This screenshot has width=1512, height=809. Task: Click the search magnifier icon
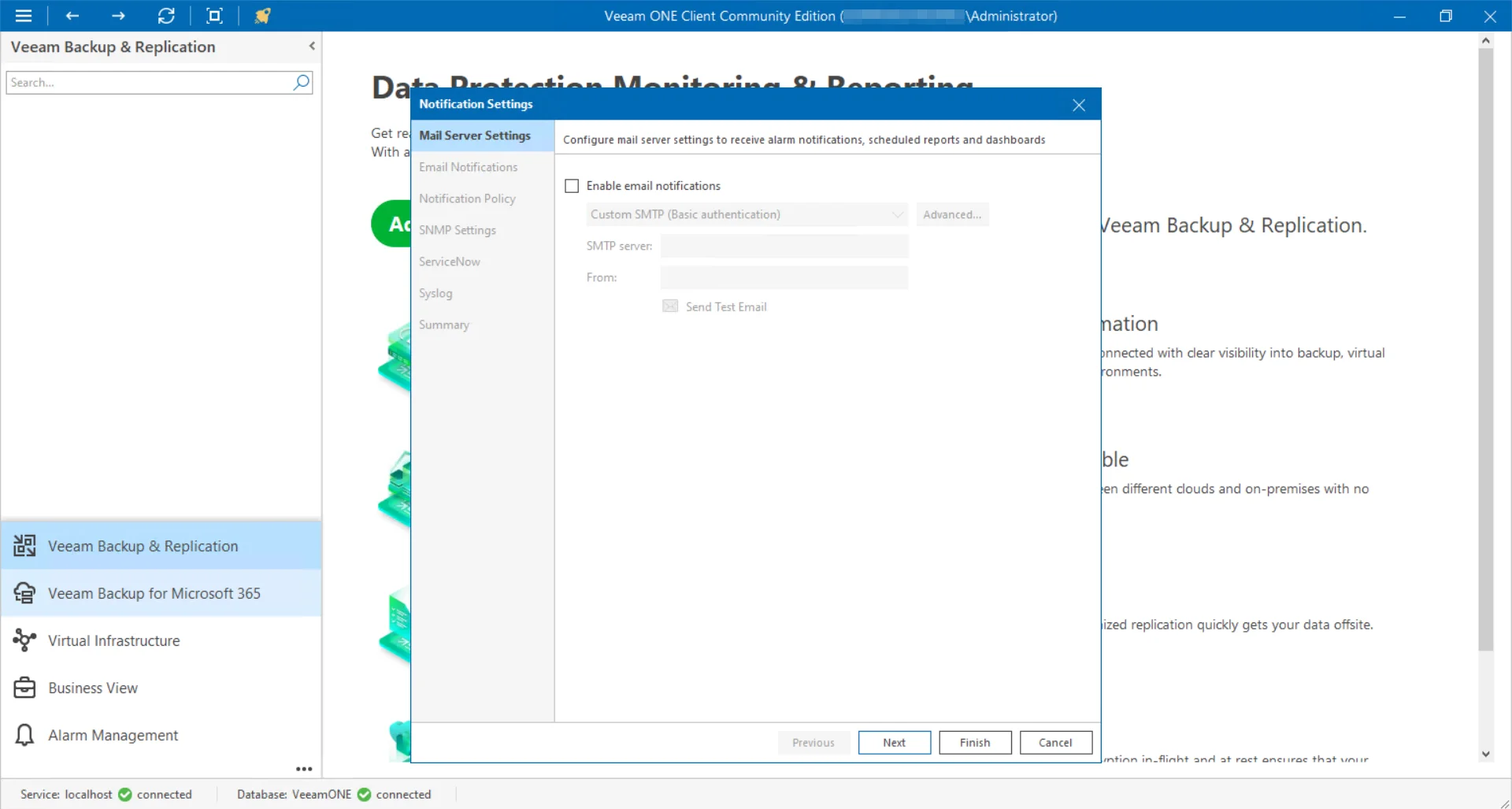tap(302, 82)
